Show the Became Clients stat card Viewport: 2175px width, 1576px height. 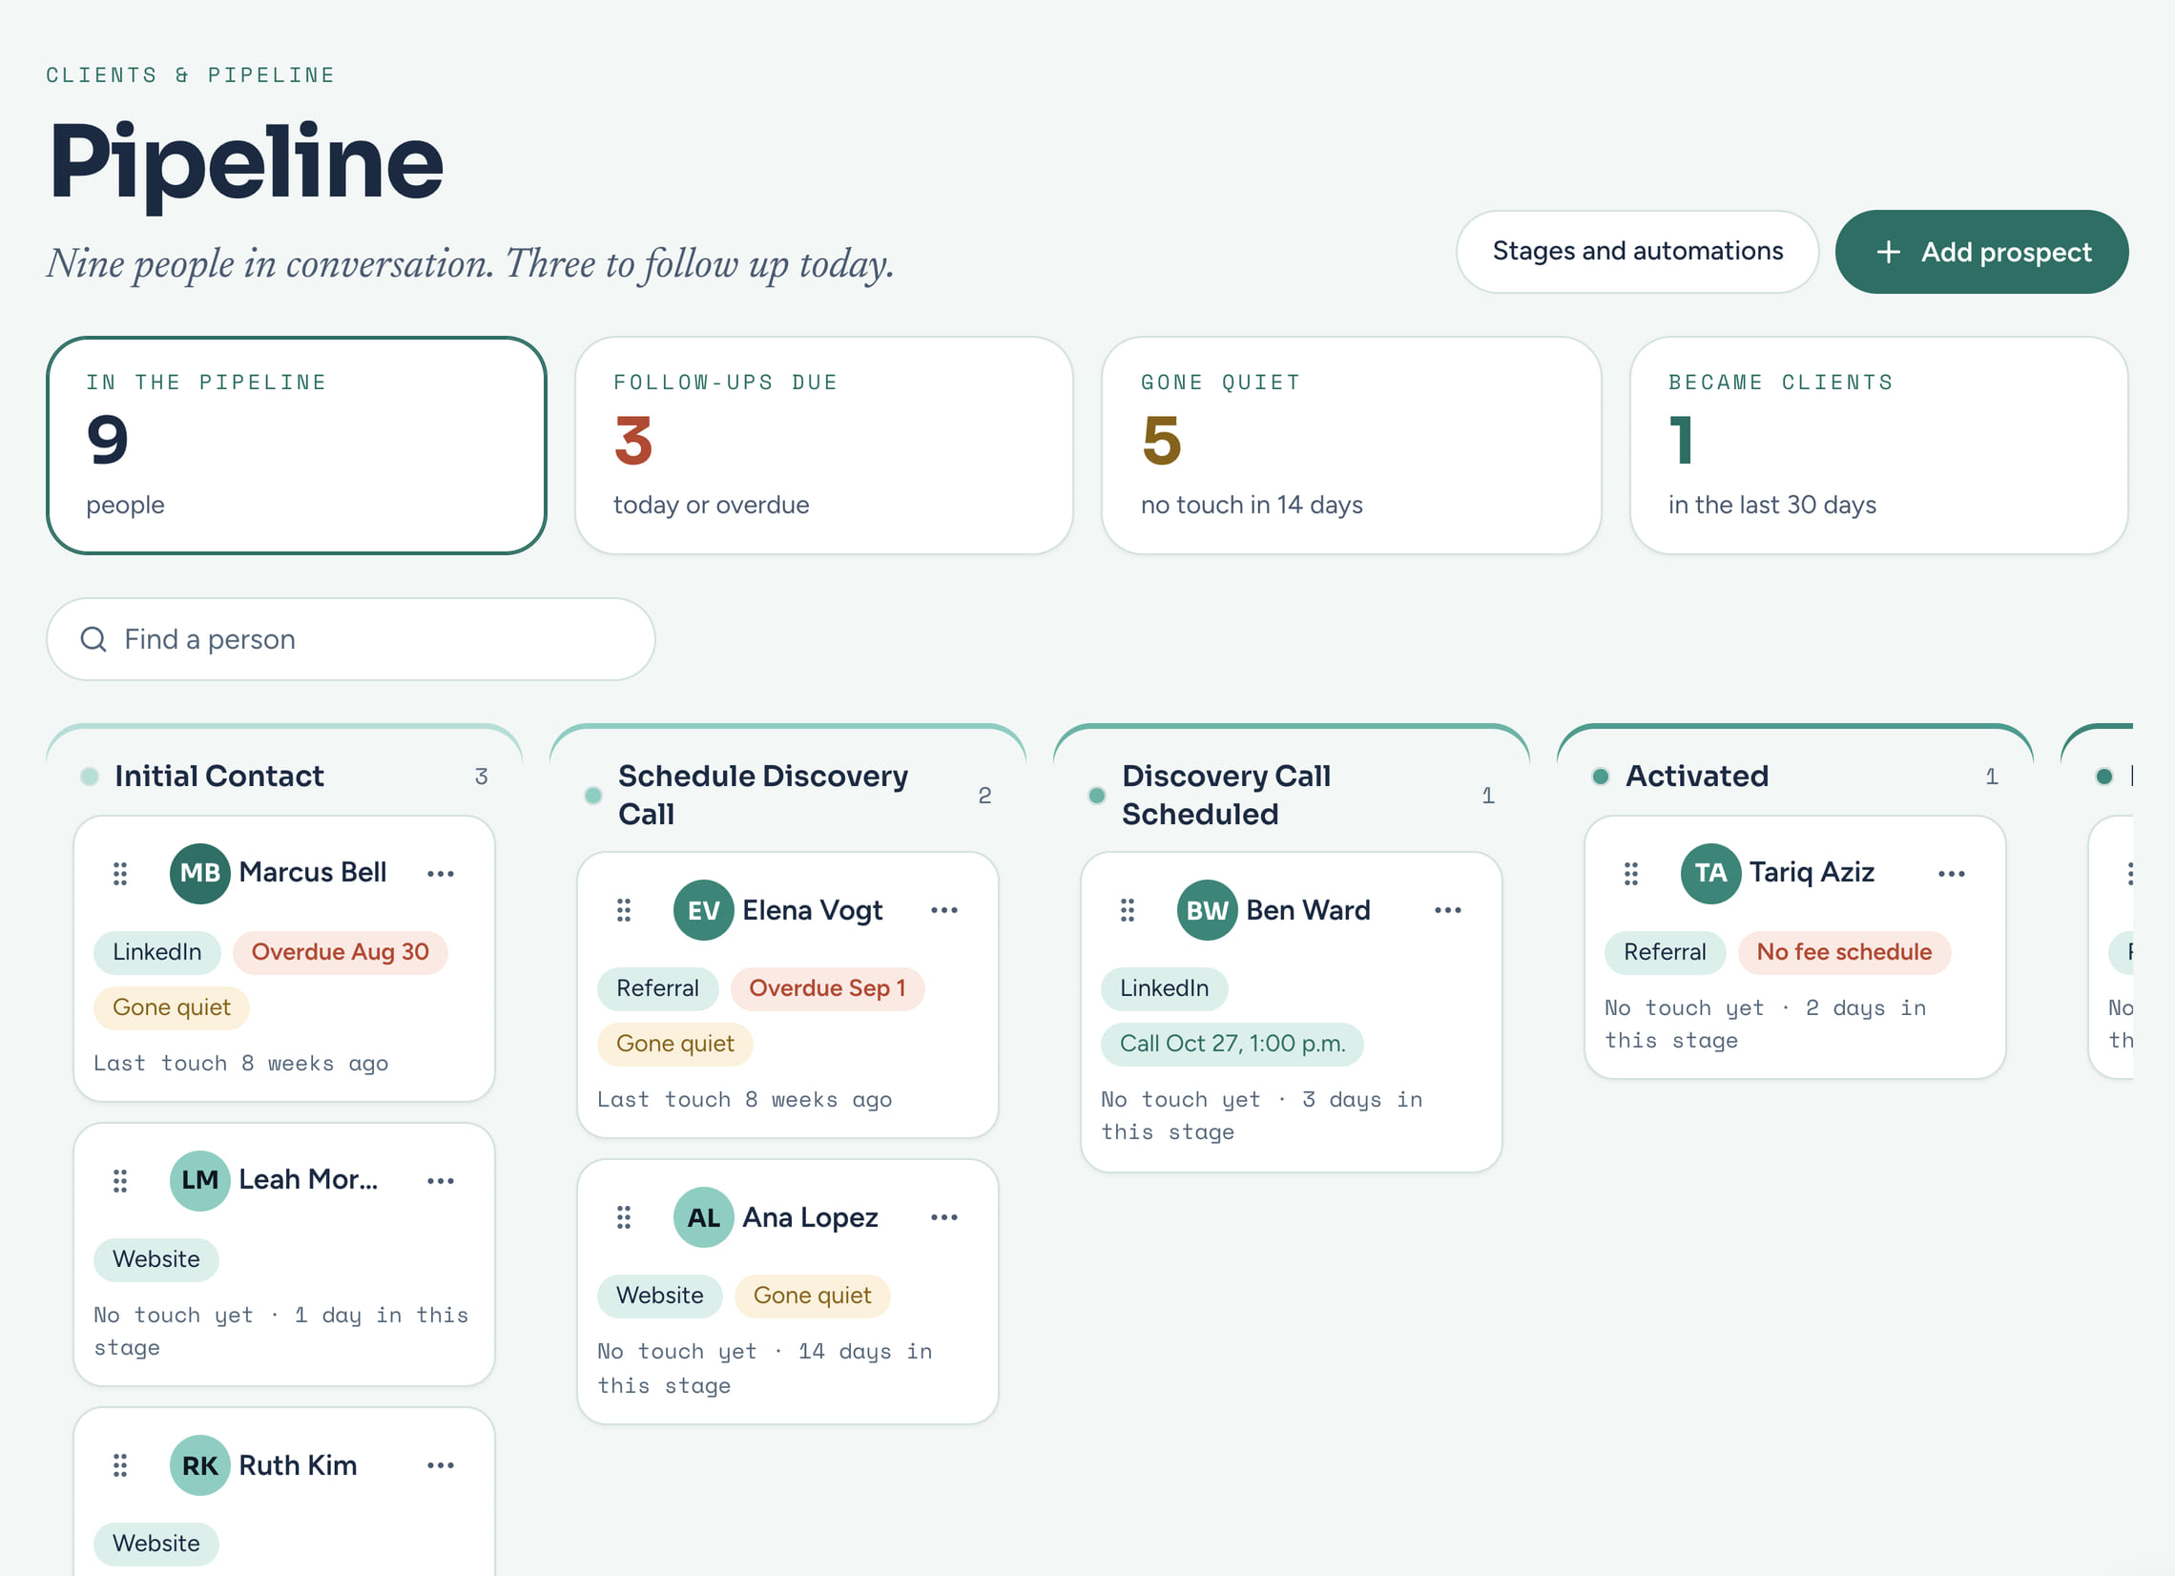[1878, 446]
